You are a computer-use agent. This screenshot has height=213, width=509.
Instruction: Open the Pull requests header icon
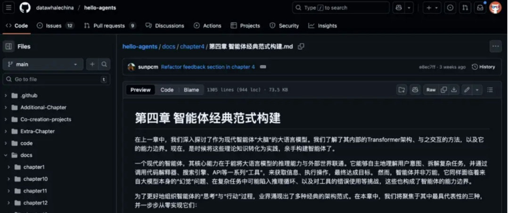tap(465, 8)
